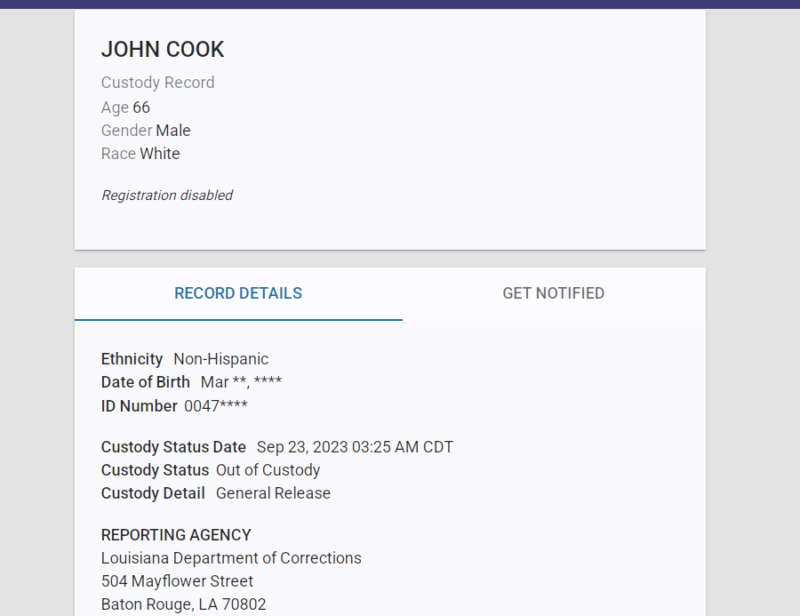
Task: Click the dark blue header bar
Action: click(x=400, y=4)
